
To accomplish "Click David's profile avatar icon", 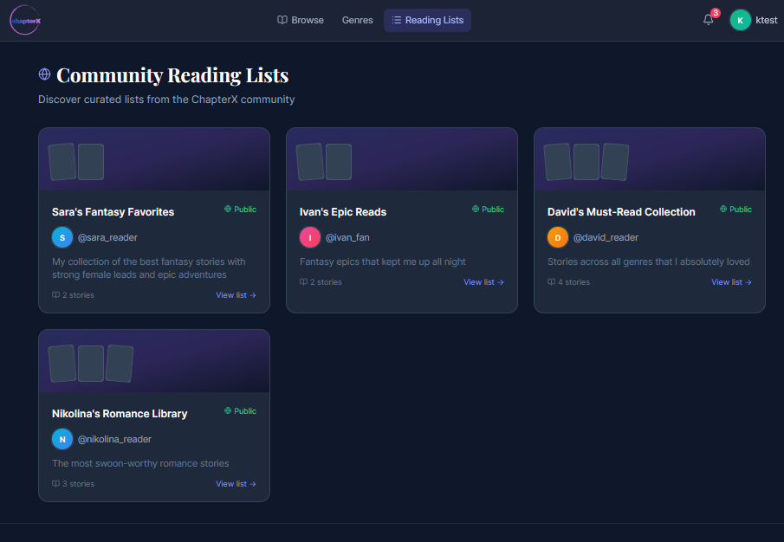I will pyautogui.click(x=558, y=237).
